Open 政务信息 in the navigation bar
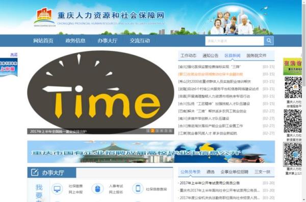 75,41
